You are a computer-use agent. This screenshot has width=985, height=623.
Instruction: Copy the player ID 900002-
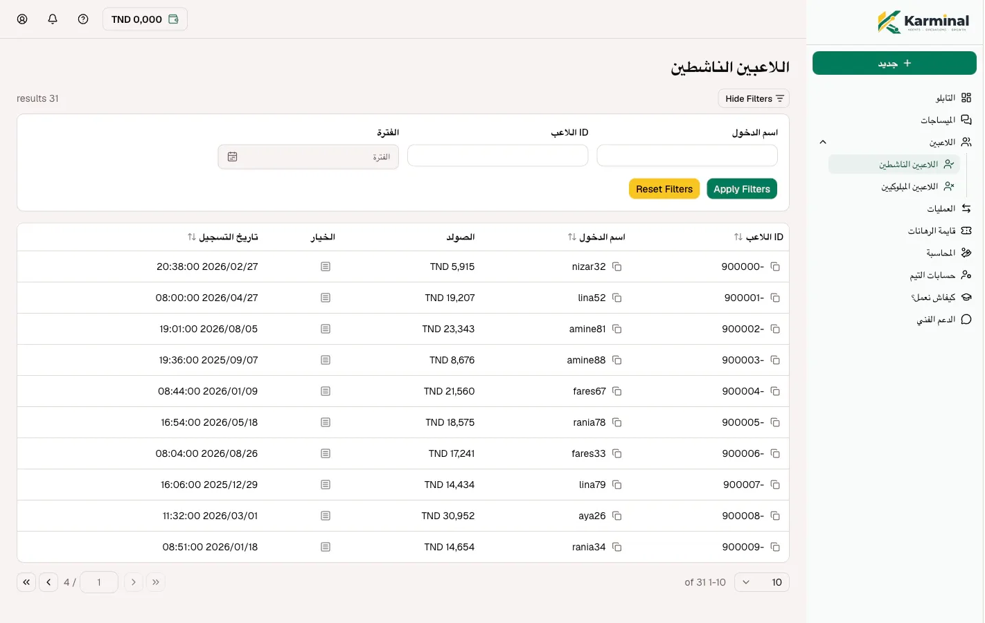point(775,329)
